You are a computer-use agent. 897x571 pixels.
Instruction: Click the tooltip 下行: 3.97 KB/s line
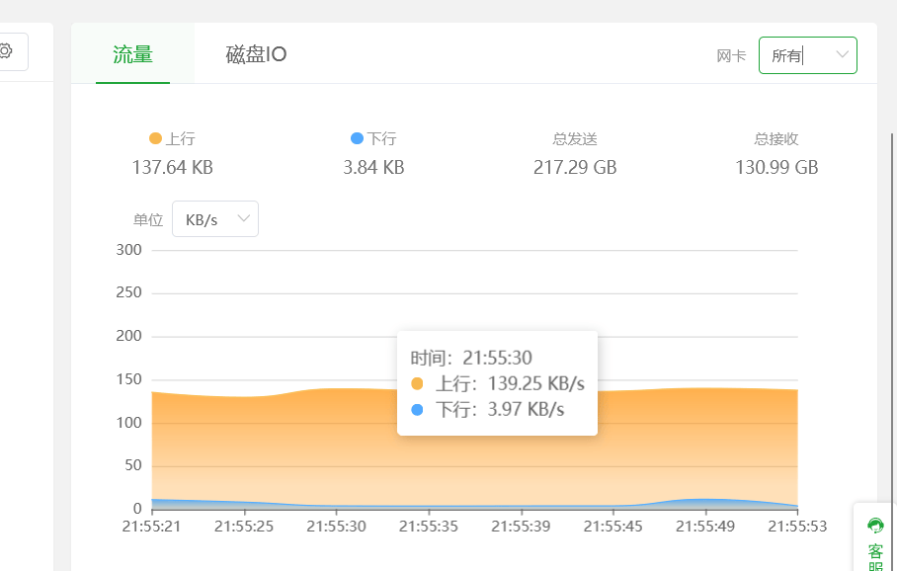(487, 410)
